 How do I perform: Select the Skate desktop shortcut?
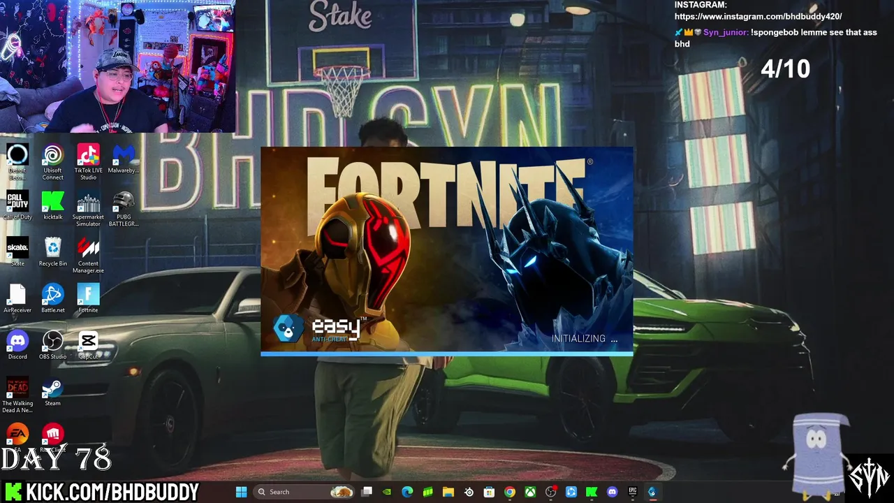click(17, 252)
